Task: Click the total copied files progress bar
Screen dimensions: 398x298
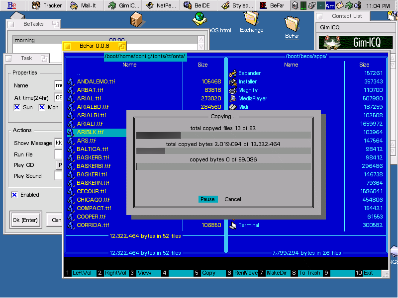Action: click(x=223, y=135)
